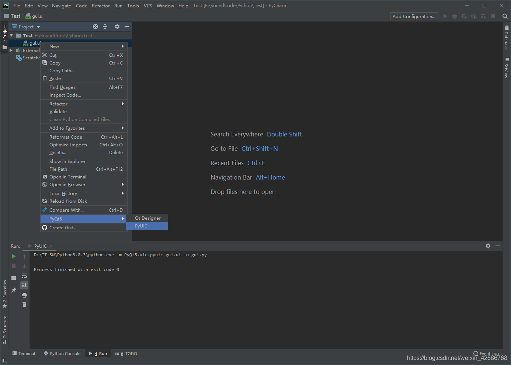Expand Open in Browser submenu

tap(84, 184)
